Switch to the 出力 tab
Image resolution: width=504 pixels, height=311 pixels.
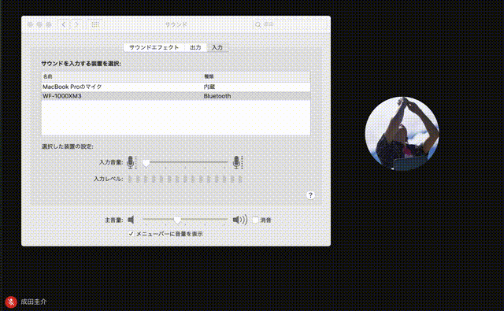195,47
